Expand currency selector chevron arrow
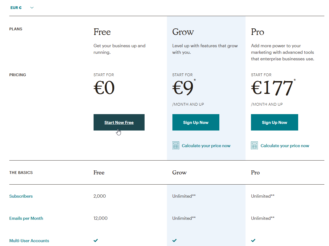 pyautogui.click(x=32, y=8)
